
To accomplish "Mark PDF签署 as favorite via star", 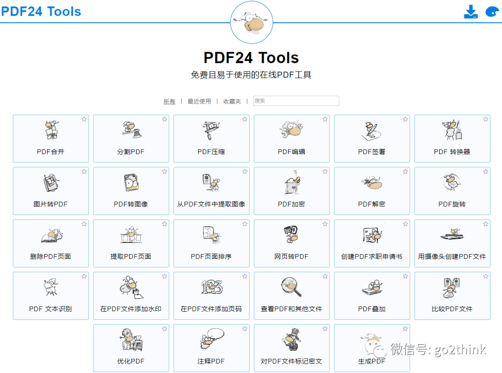I will click(x=406, y=119).
